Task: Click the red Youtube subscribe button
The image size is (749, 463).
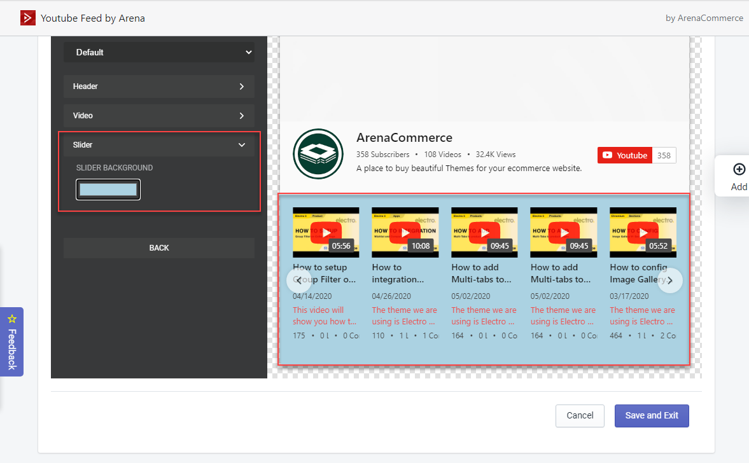Action: click(625, 155)
